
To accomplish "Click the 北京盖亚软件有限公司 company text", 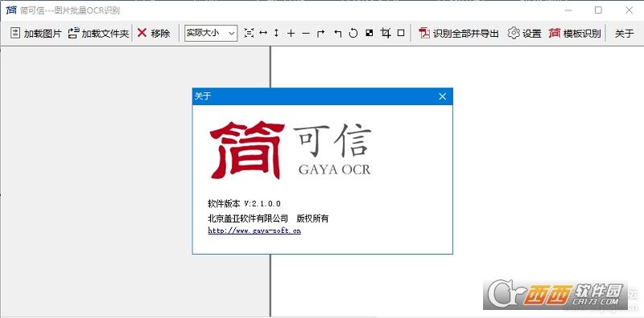I will pos(248,218).
